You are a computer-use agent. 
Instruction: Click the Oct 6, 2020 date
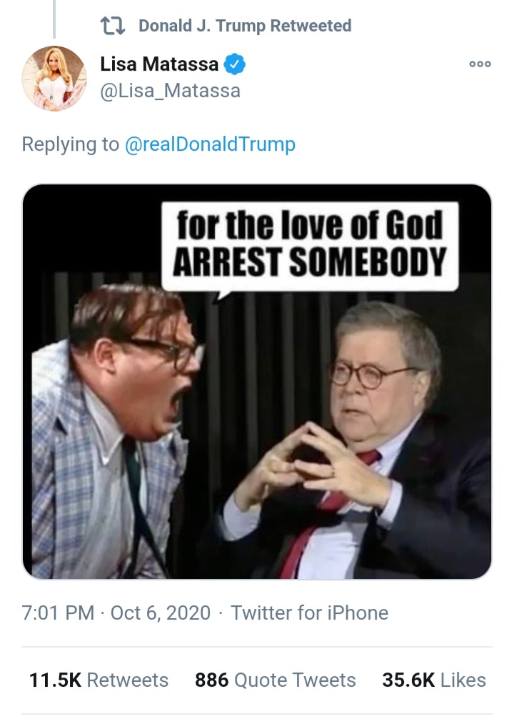(x=161, y=613)
